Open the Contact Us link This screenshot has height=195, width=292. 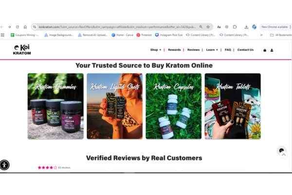[245, 50]
